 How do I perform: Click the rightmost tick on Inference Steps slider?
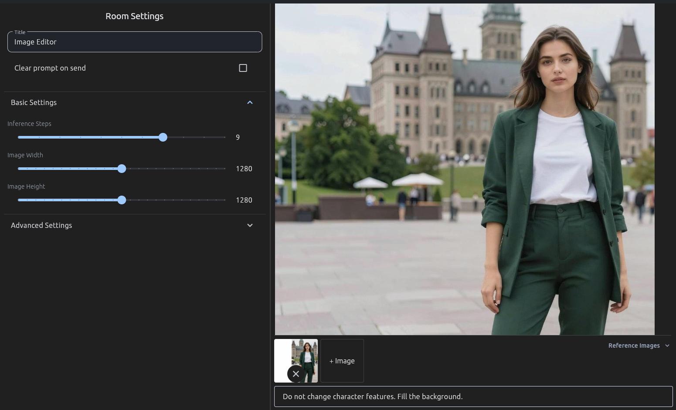pos(225,137)
